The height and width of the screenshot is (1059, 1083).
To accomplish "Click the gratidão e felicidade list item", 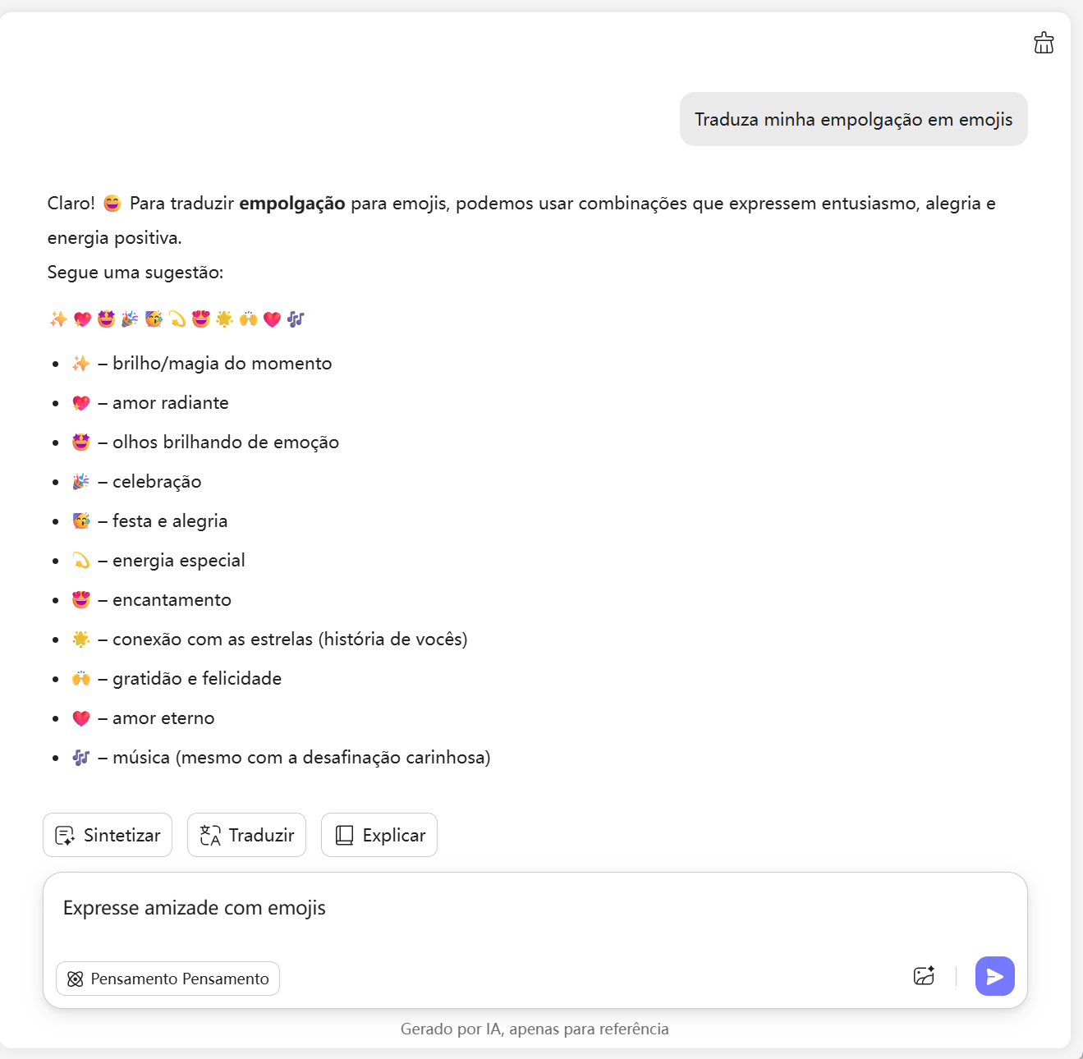I will pyautogui.click(x=196, y=679).
